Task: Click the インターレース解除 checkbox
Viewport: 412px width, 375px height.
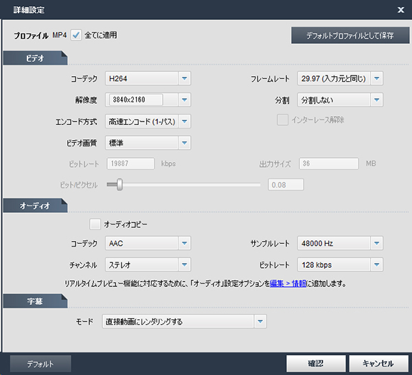Action: tap(282, 120)
